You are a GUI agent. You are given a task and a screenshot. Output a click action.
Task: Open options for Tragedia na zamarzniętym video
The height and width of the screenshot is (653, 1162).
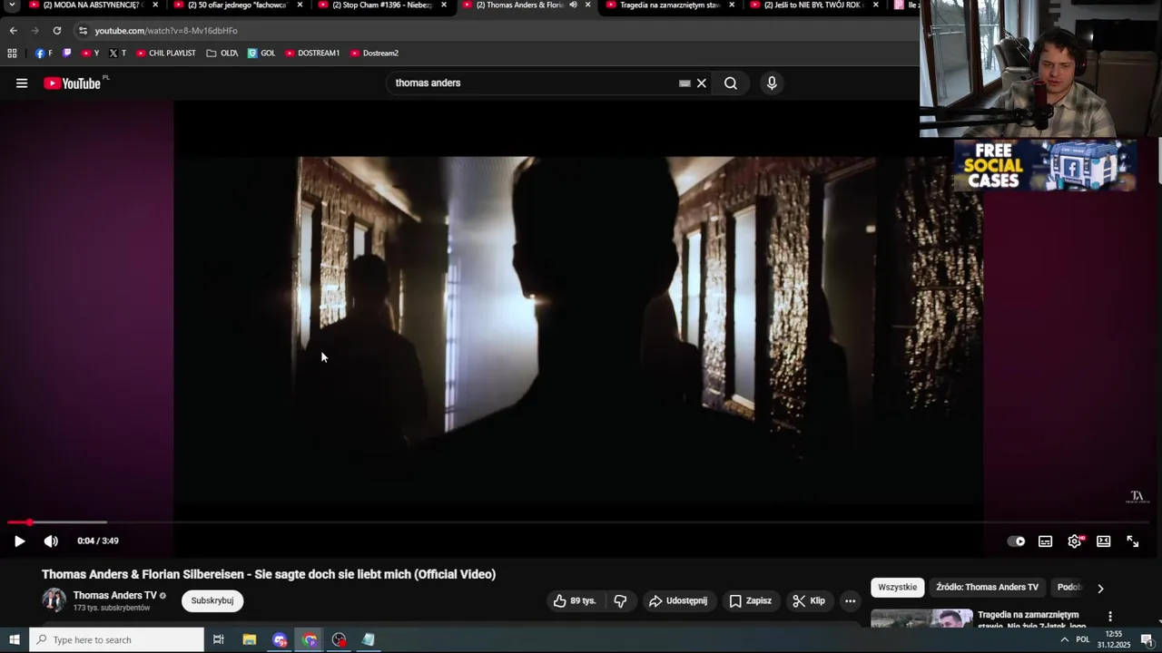(1109, 617)
